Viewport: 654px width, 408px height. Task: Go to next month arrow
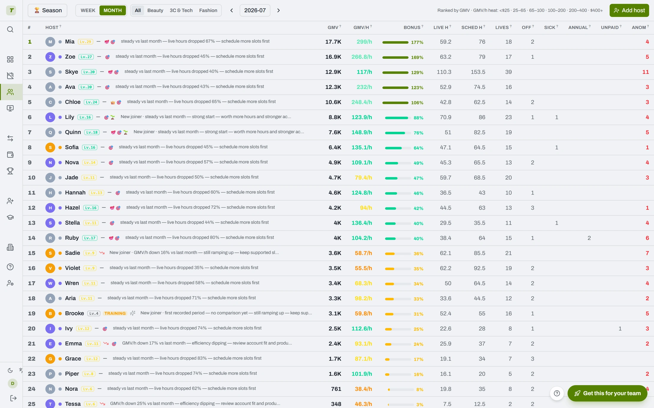click(x=279, y=10)
